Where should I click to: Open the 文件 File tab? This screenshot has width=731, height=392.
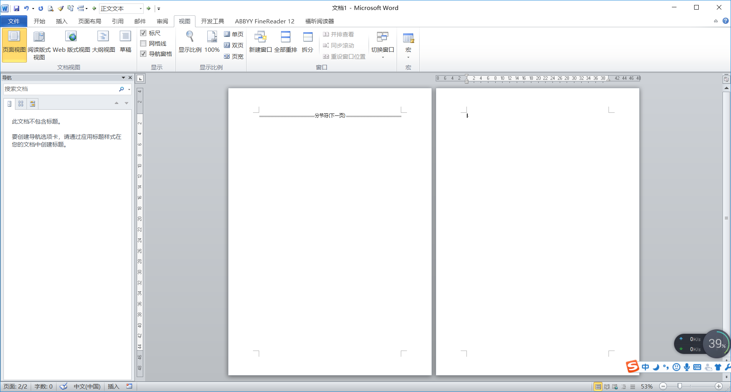(14, 21)
